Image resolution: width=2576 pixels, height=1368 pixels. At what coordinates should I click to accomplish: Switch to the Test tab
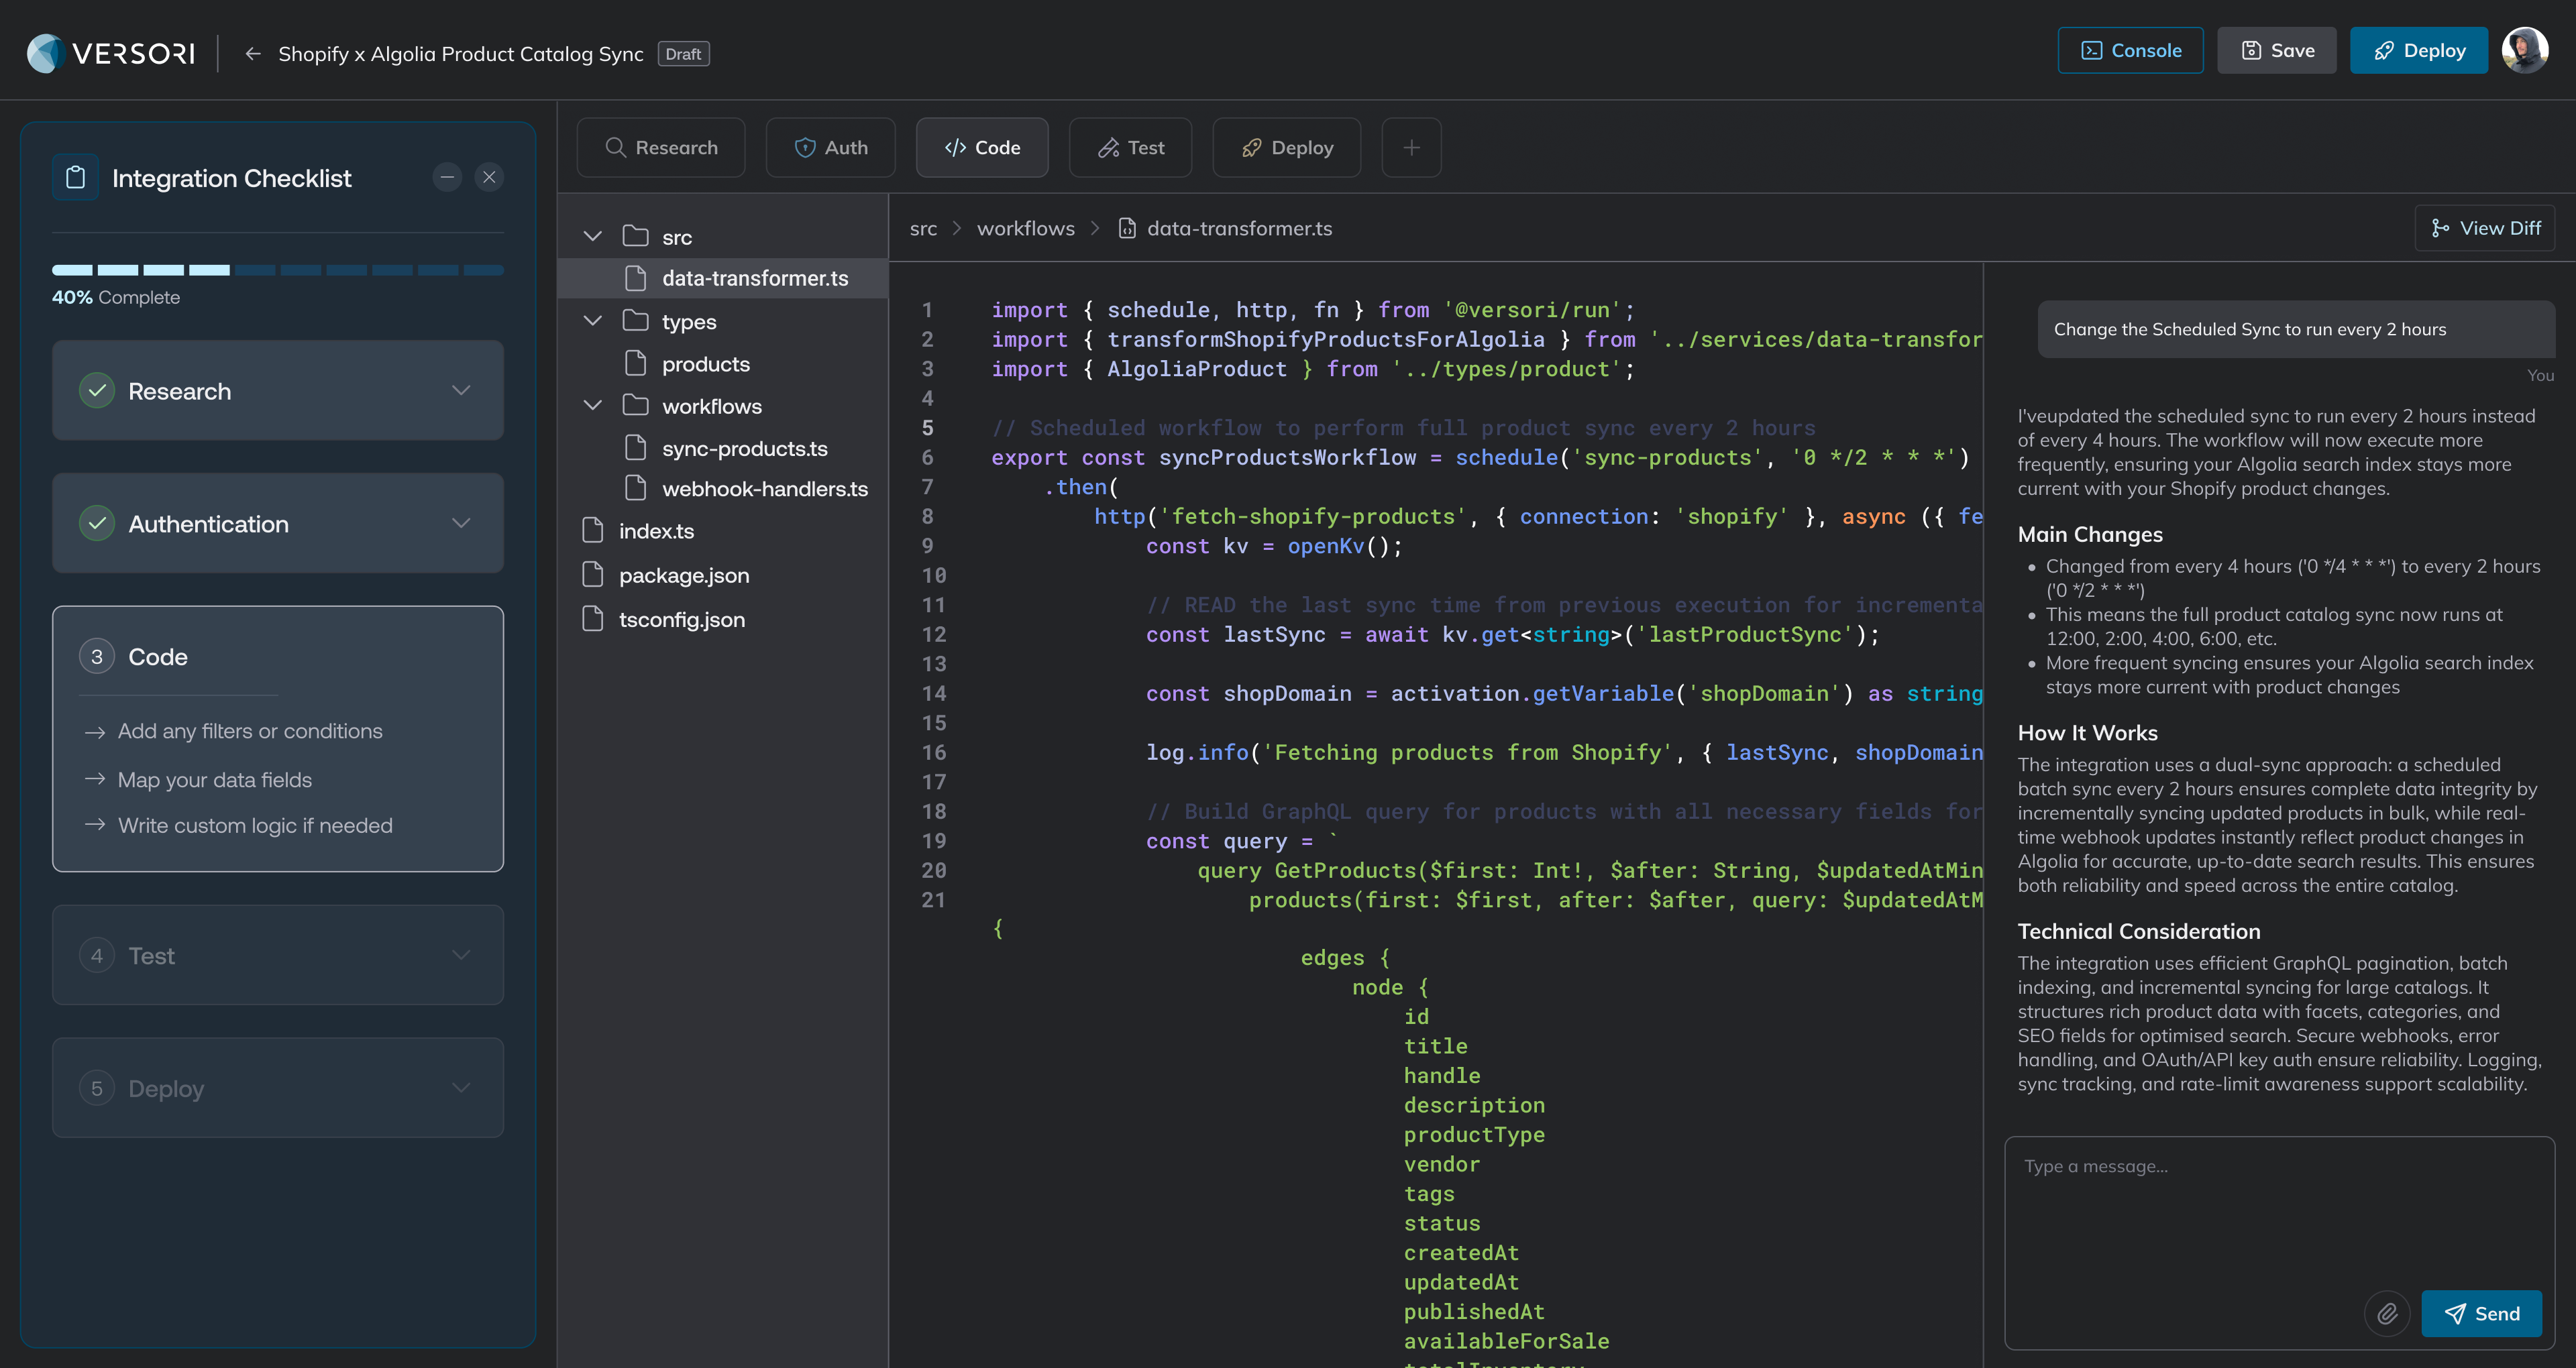point(1130,147)
